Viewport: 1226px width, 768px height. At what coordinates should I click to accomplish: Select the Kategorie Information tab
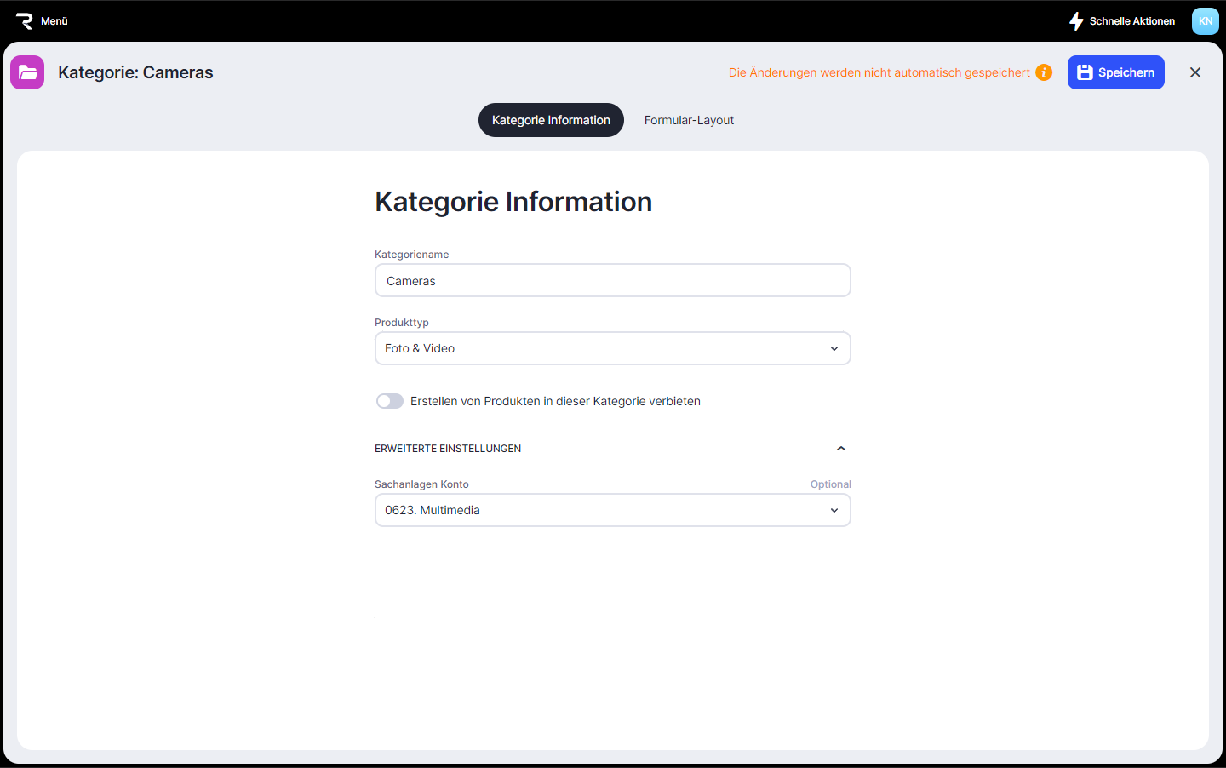pyautogui.click(x=551, y=120)
